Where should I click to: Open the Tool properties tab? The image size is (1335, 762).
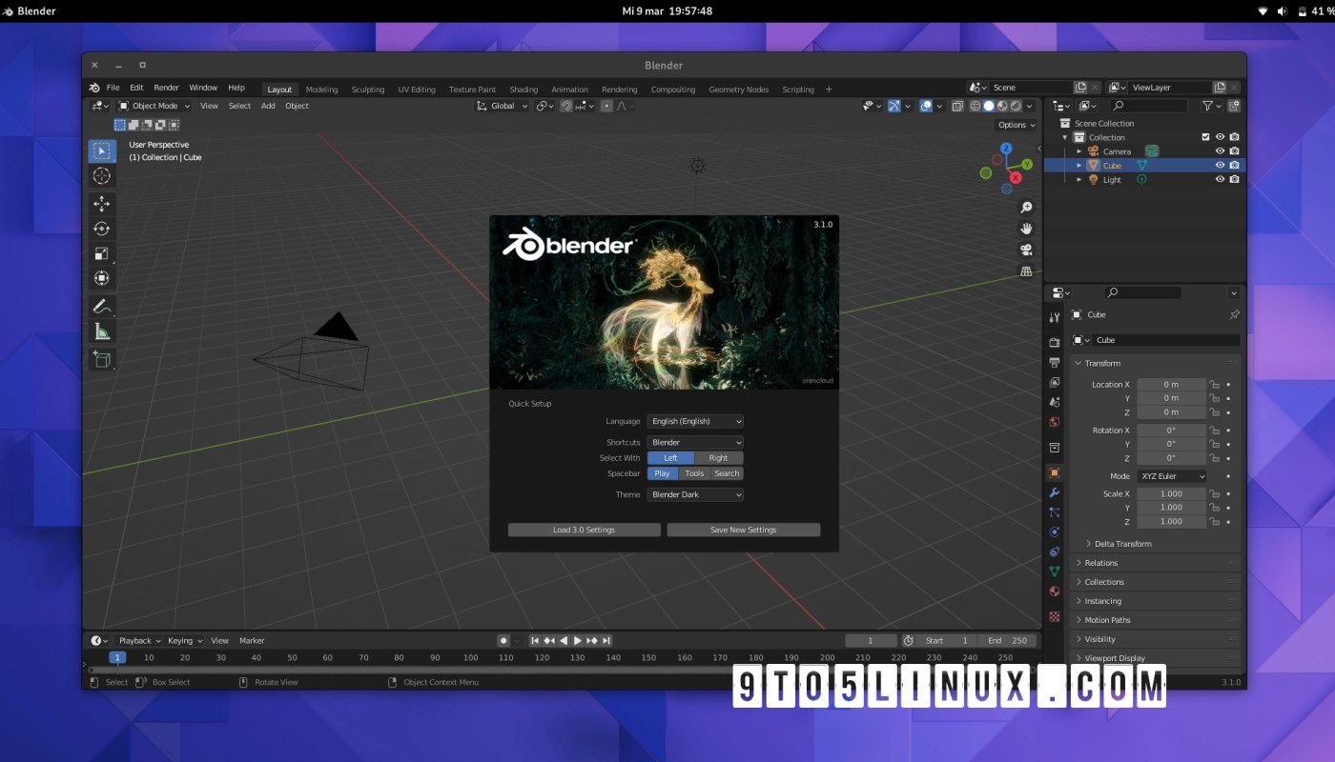tap(1054, 317)
